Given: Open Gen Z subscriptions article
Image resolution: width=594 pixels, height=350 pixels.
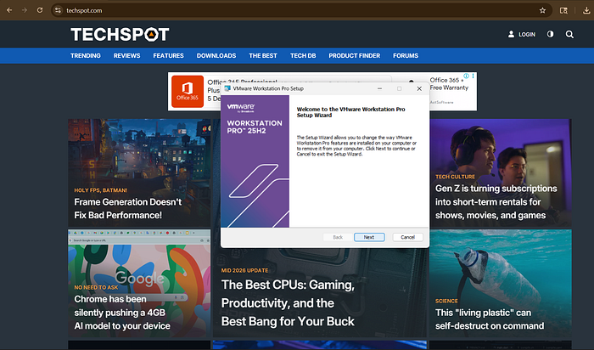Looking at the screenshot, I should coord(496,201).
